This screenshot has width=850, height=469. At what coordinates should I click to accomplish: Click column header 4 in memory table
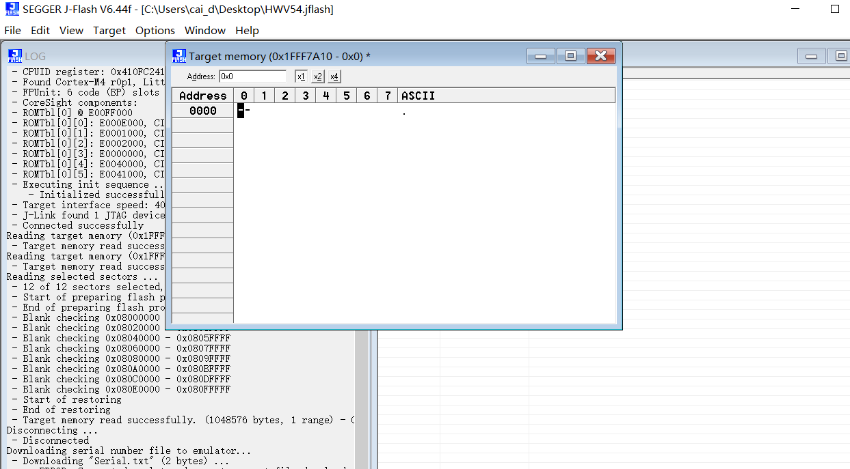326,96
